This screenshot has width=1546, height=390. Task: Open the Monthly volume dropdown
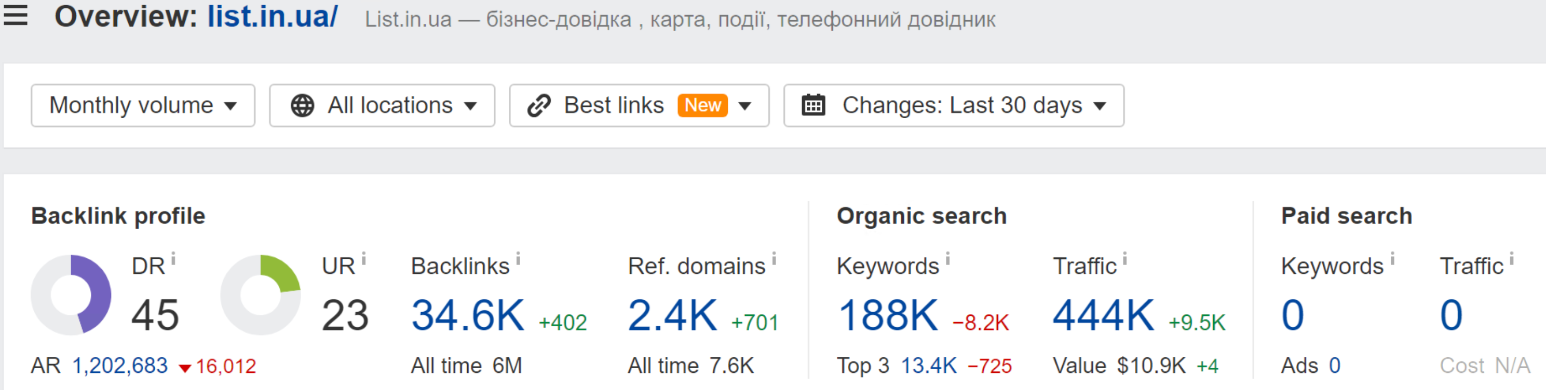[143, 106]
